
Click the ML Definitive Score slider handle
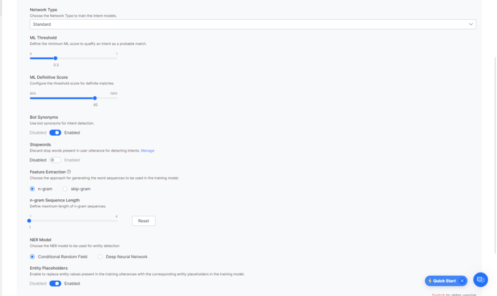[x=95, y=98]
